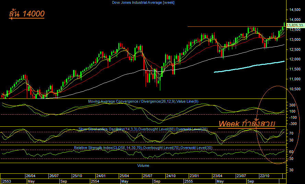Click the 100 value on MACD scale
Image resolution: width=305 pixels, height=184 pixels.
tap(292, 111)
